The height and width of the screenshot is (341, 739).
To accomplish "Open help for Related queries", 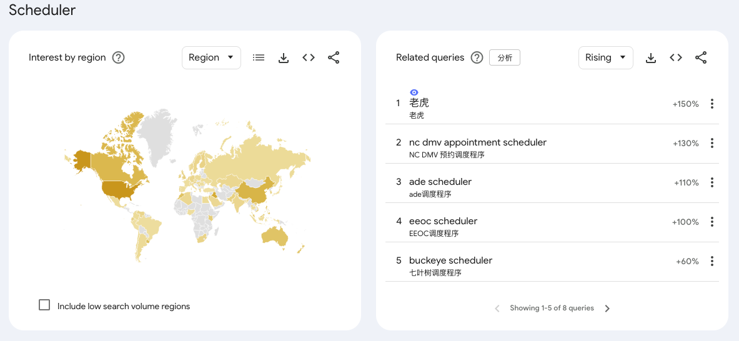I will pos(477,57).
